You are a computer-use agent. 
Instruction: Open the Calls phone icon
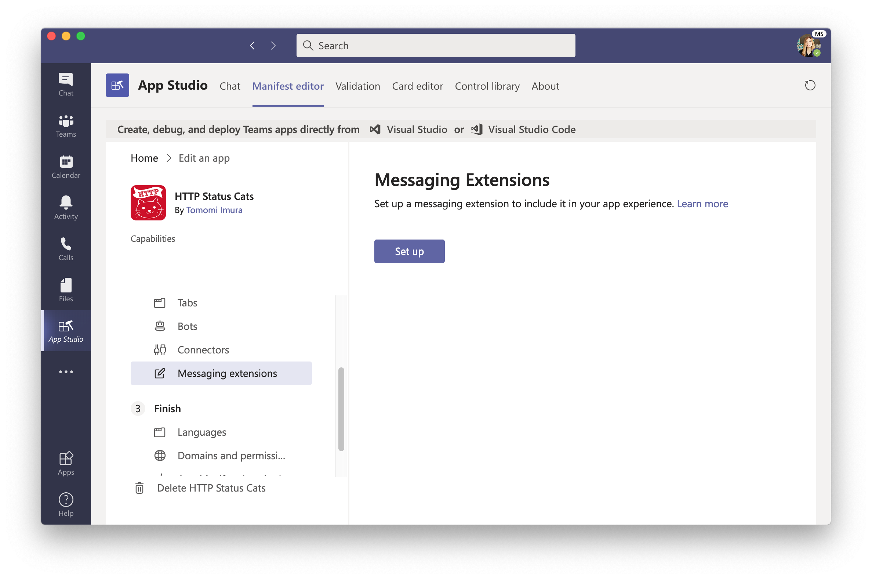[x=66, y=249]
